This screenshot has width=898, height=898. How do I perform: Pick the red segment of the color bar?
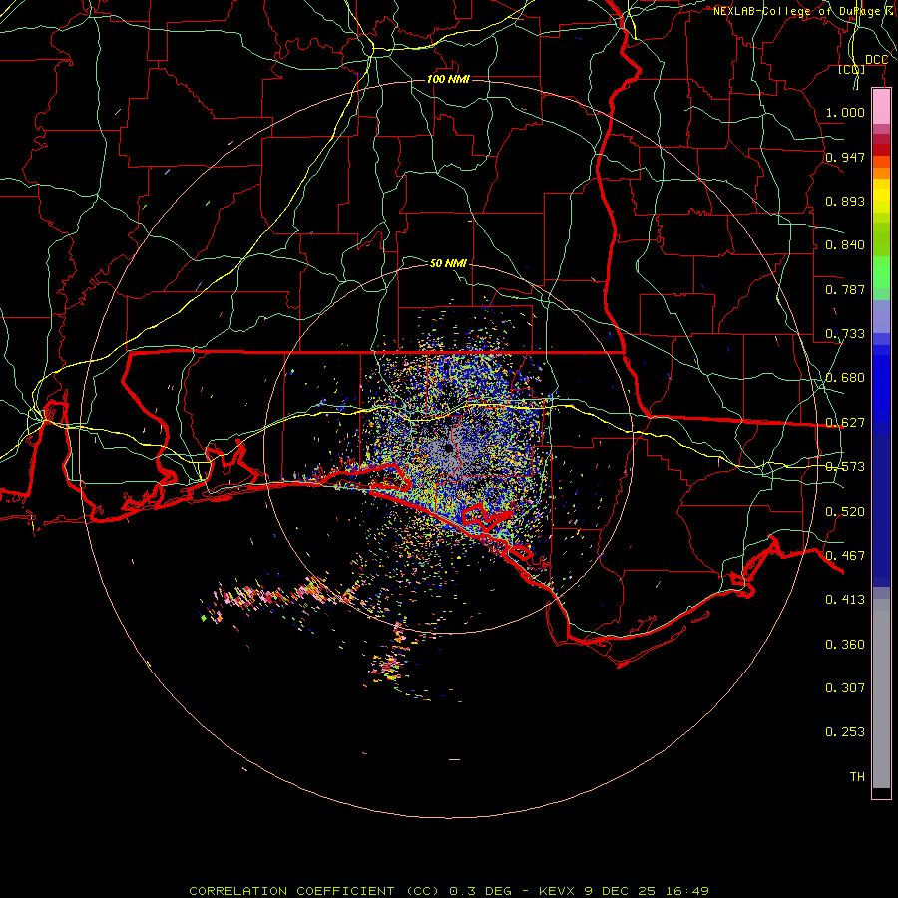click(881, 150)
